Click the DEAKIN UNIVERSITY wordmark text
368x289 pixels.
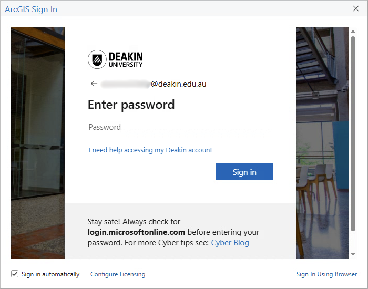tap(126, 59)
